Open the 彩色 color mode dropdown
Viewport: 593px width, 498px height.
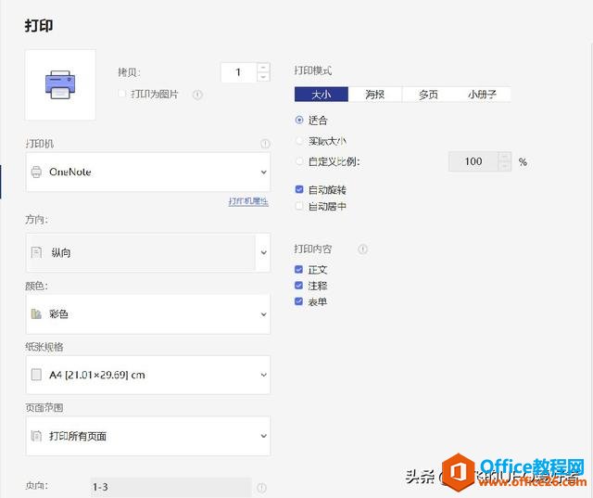pos(148,314)
